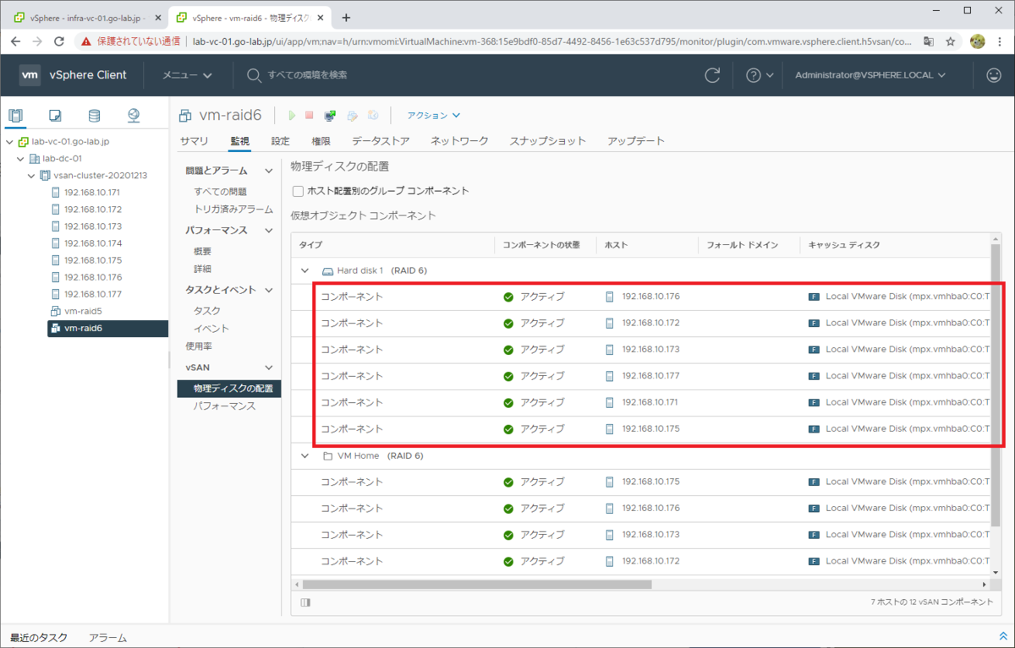Open the VMs and Templates inventory view

click(55, 116)
